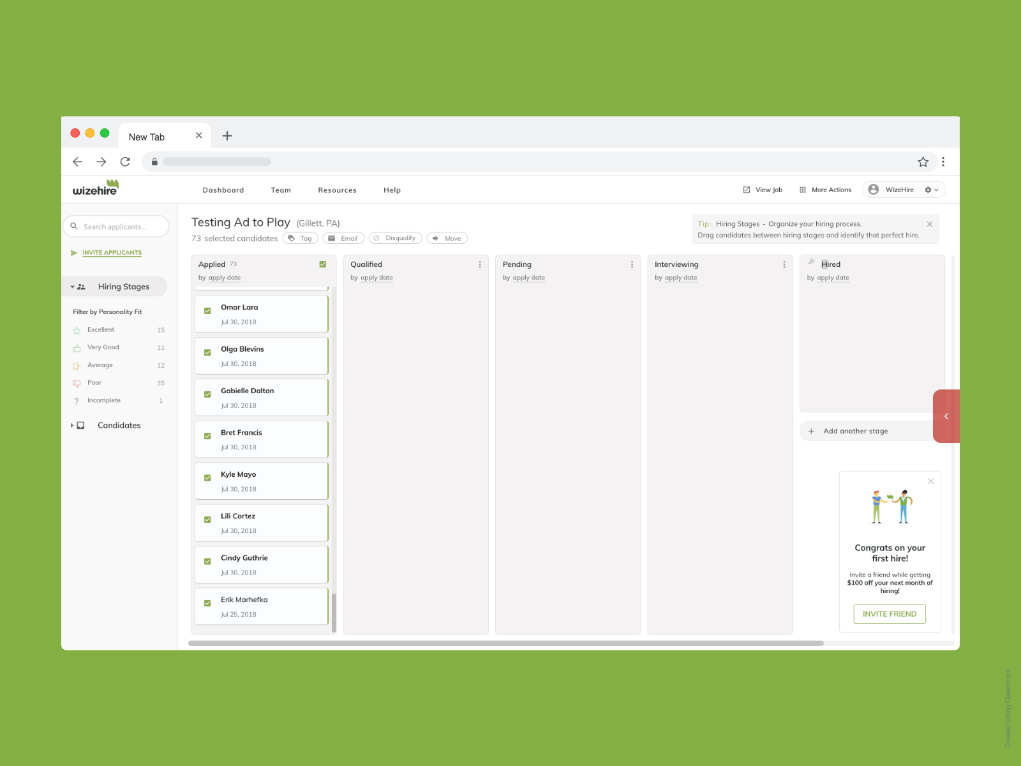Click the pencil icon beside Hired

point(811,262)
